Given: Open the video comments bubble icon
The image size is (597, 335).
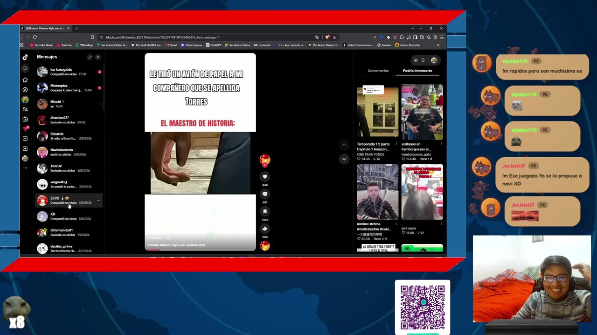Looking at the screenshot, I should click(x=265, y=194).
